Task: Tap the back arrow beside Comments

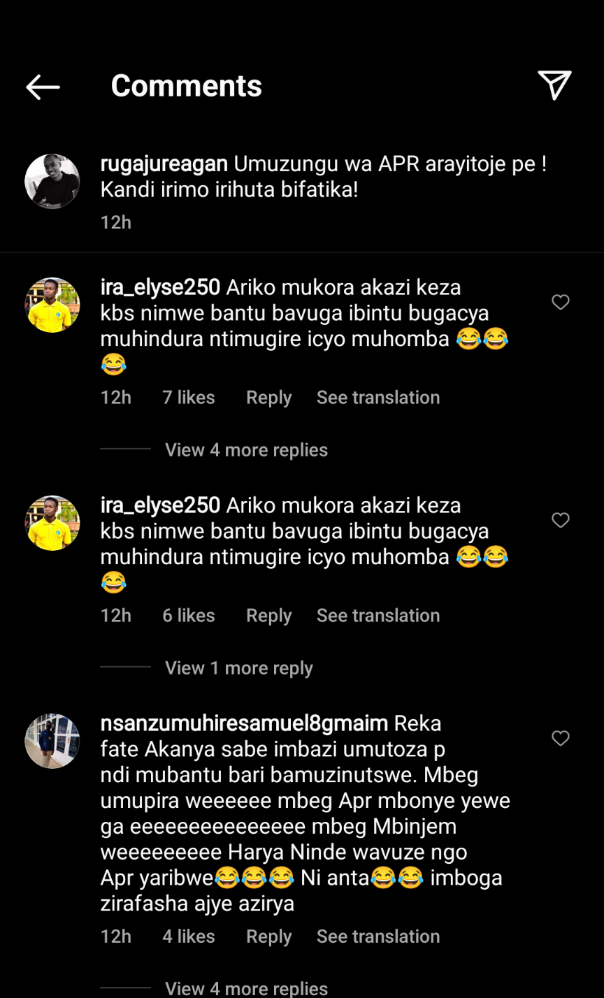Action: 43,87
